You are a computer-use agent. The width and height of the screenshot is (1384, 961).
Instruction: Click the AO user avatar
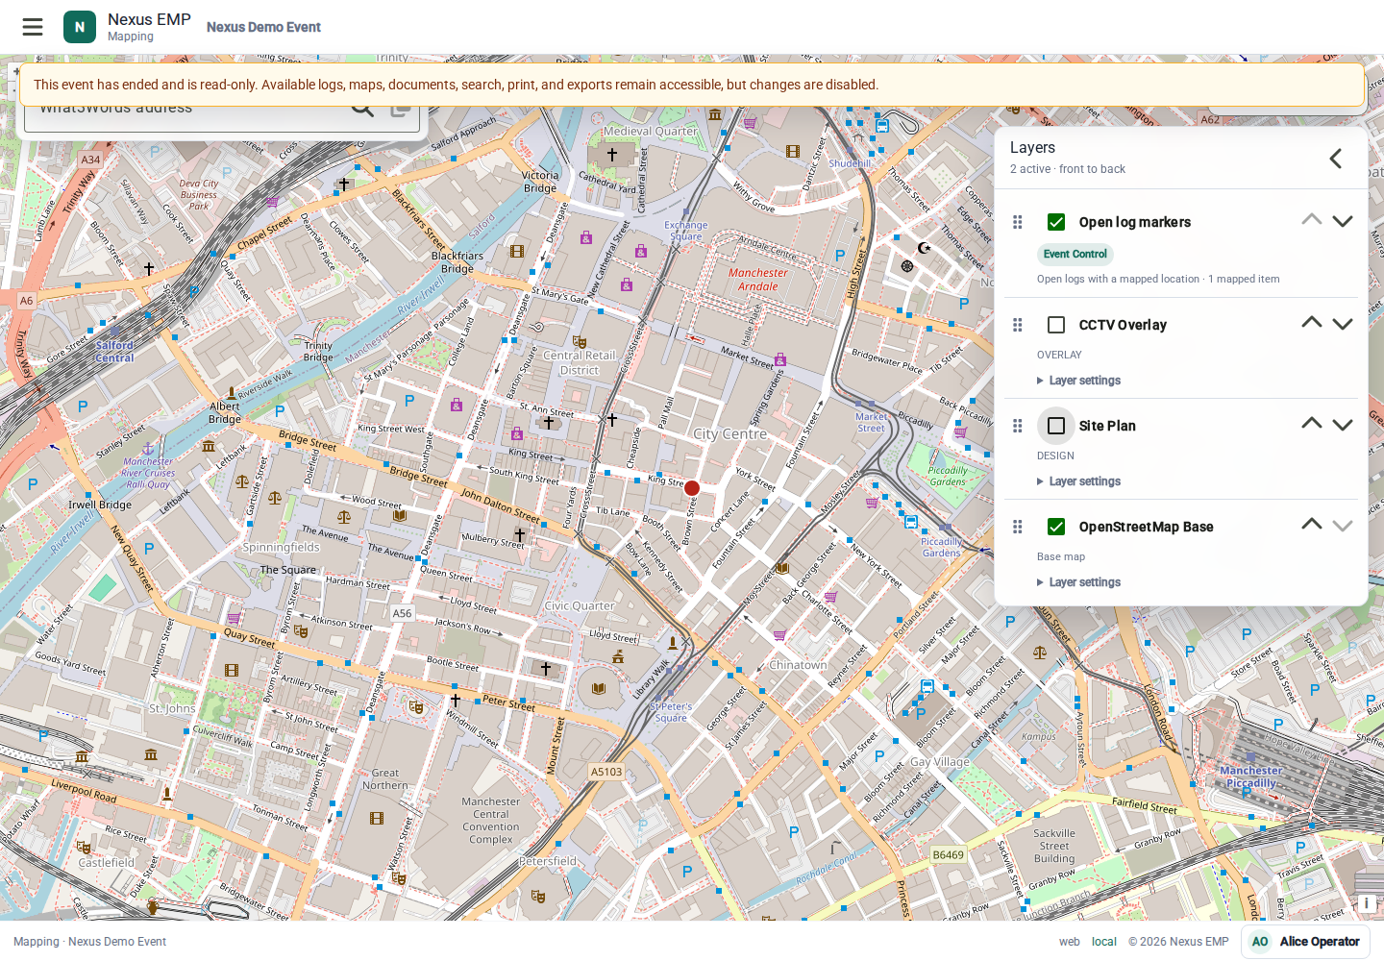(1260, 942)
